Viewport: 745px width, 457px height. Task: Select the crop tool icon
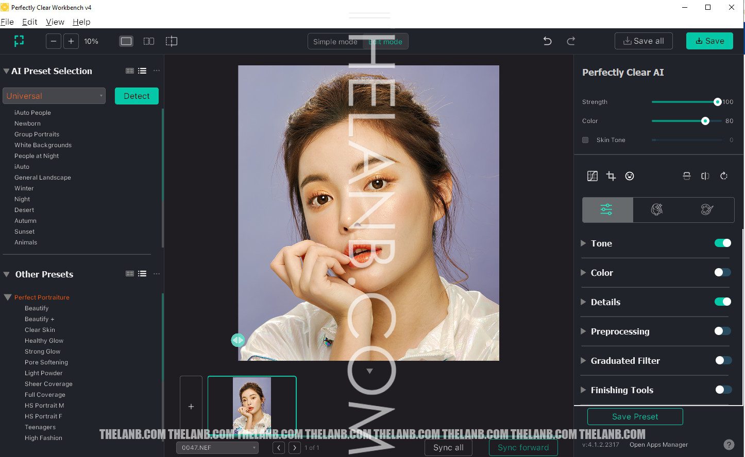[611, 176]
